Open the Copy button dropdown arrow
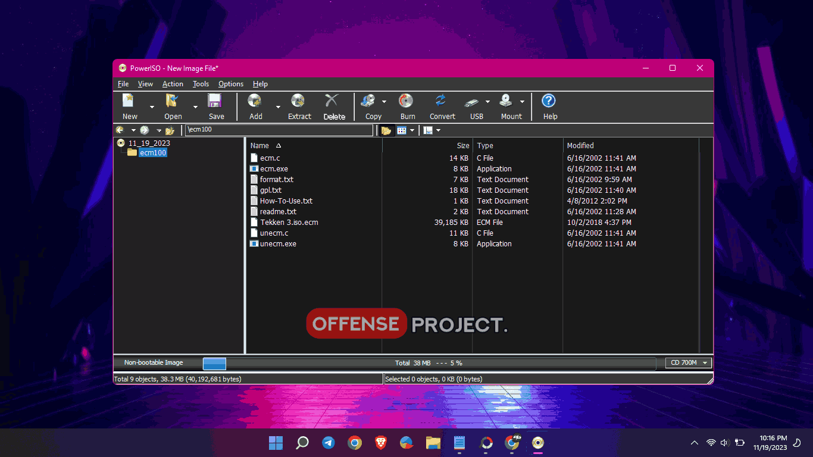The image size is (813, 457). [x=384, y=102]
